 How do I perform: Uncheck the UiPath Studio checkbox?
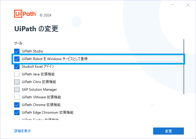(17, 51)
